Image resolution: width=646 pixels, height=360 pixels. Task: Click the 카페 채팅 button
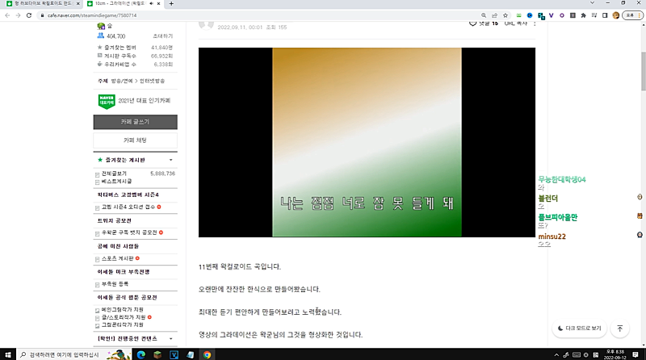[x=135, y=140]
